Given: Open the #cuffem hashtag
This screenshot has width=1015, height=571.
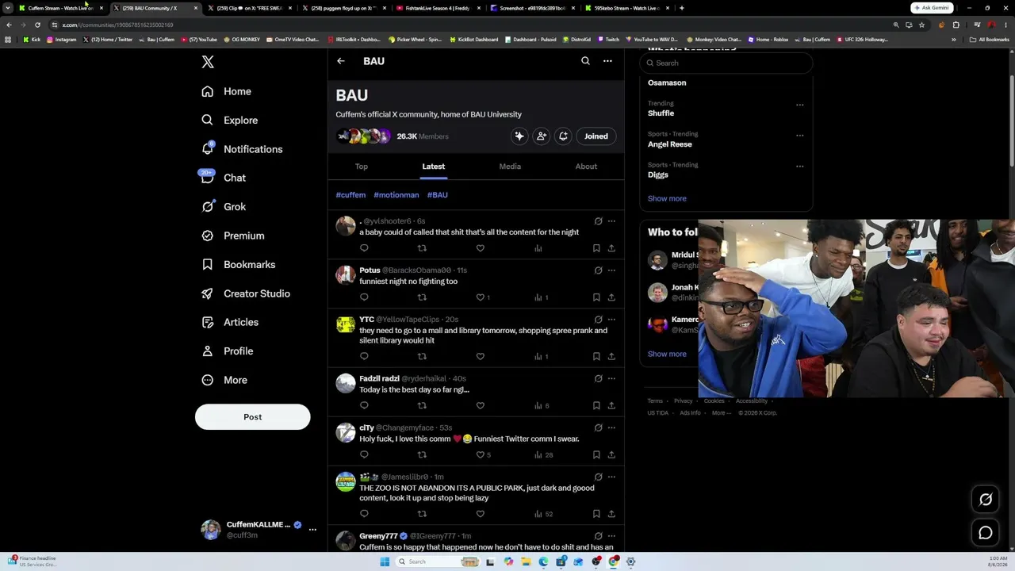Looking at the screenshot, I should coord(350,195).
